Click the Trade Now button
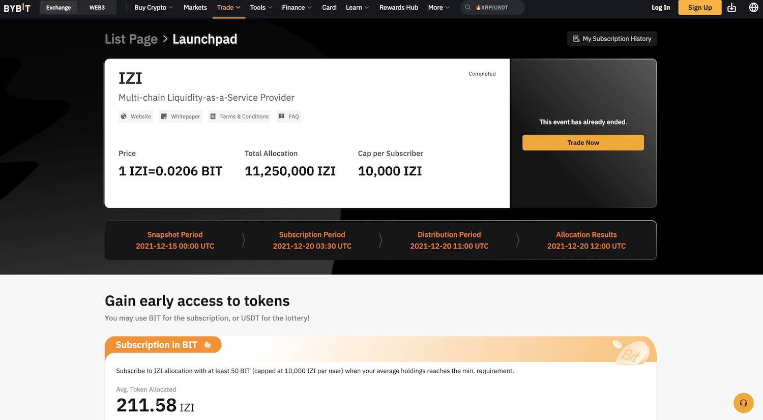Viewport: 763px width, 420px height. coord(583,142)
